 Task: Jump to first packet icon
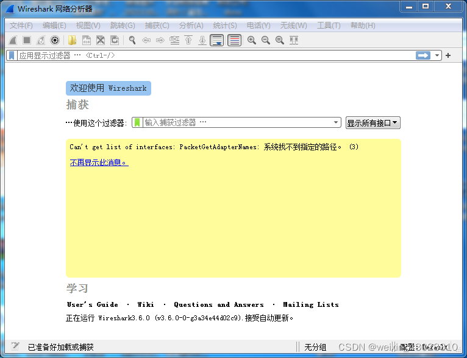pos(188,40)
